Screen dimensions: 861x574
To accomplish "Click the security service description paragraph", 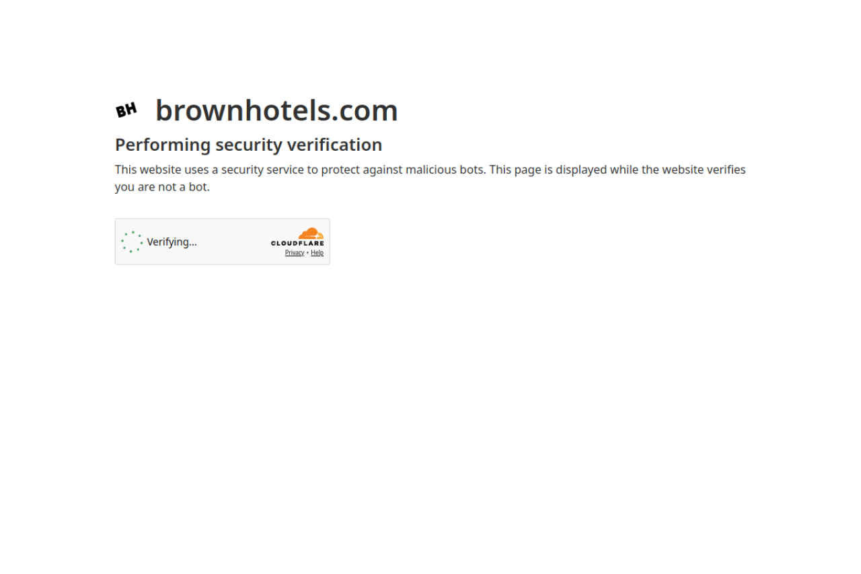I will [430, 178].
